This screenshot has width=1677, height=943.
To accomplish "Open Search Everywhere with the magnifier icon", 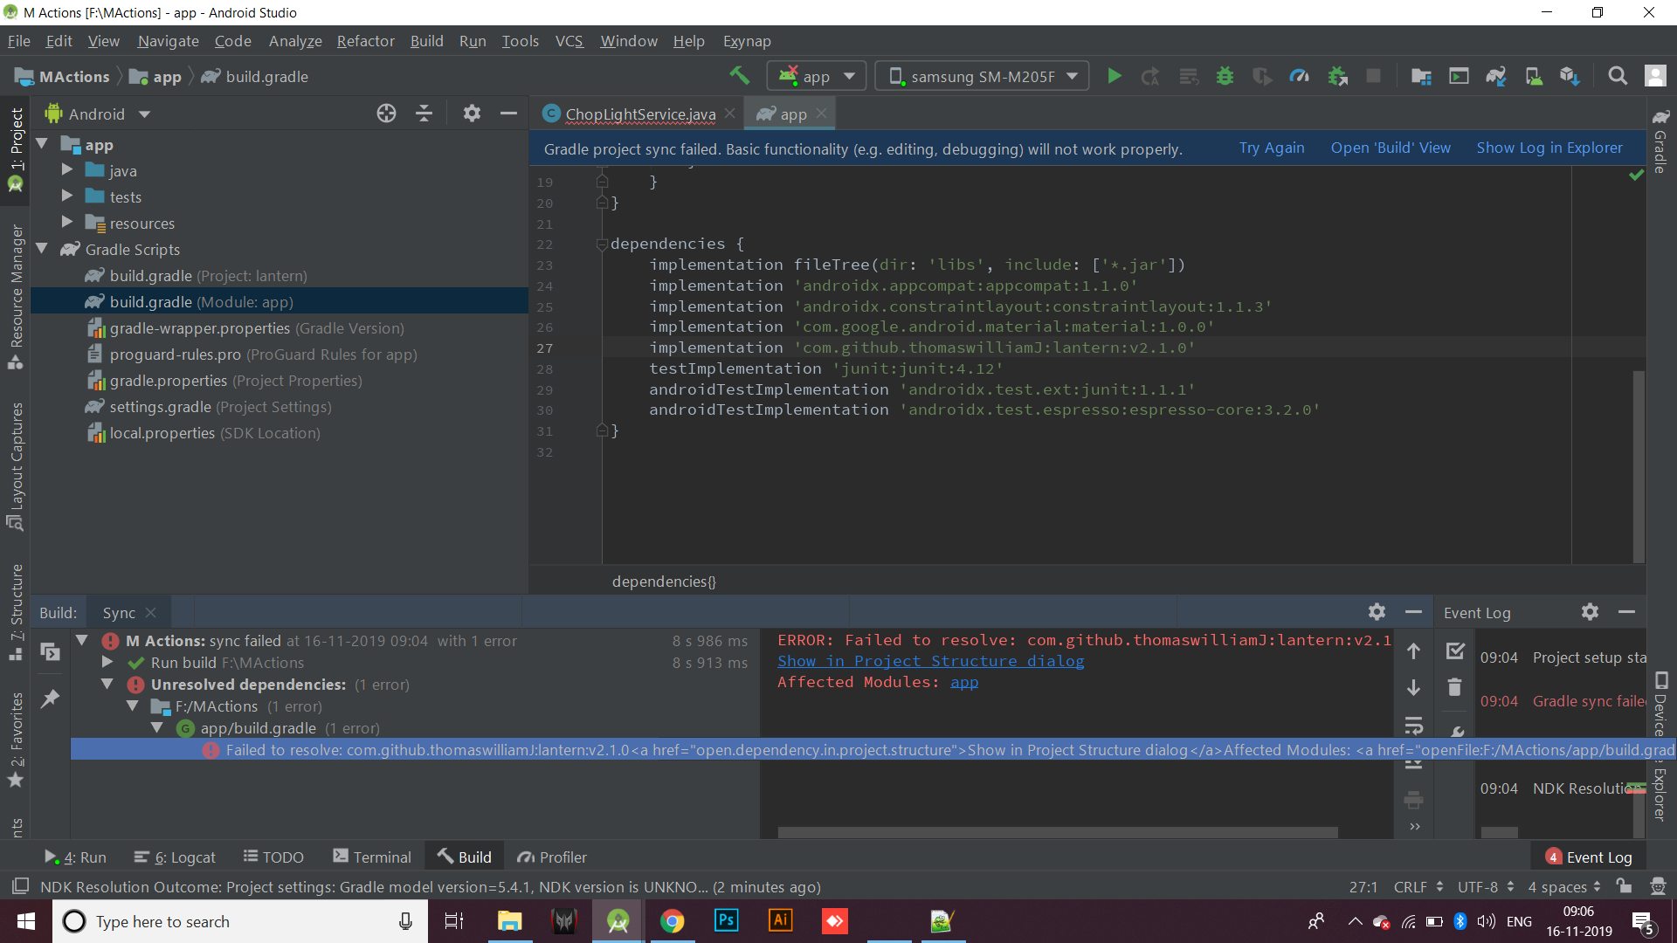I will click(1618, 76).
